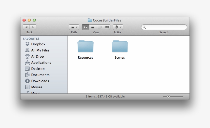Image resolution: width=210 pixels, height=128 pixels.
Task: Open the Downloads sidebar item
Action: (40, 81)
